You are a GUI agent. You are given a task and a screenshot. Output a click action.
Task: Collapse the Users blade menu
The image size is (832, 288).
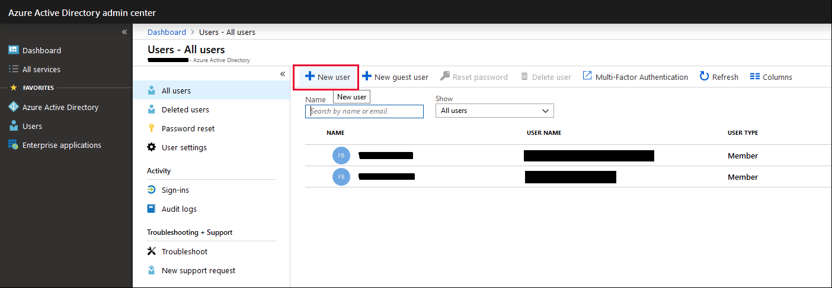283,74
